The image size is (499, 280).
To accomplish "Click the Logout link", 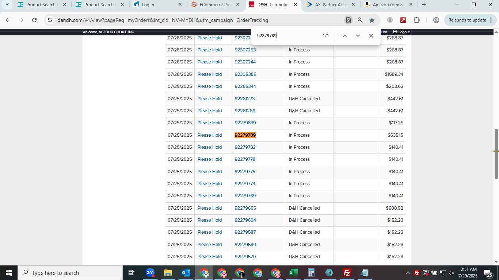I will [401, 32].
